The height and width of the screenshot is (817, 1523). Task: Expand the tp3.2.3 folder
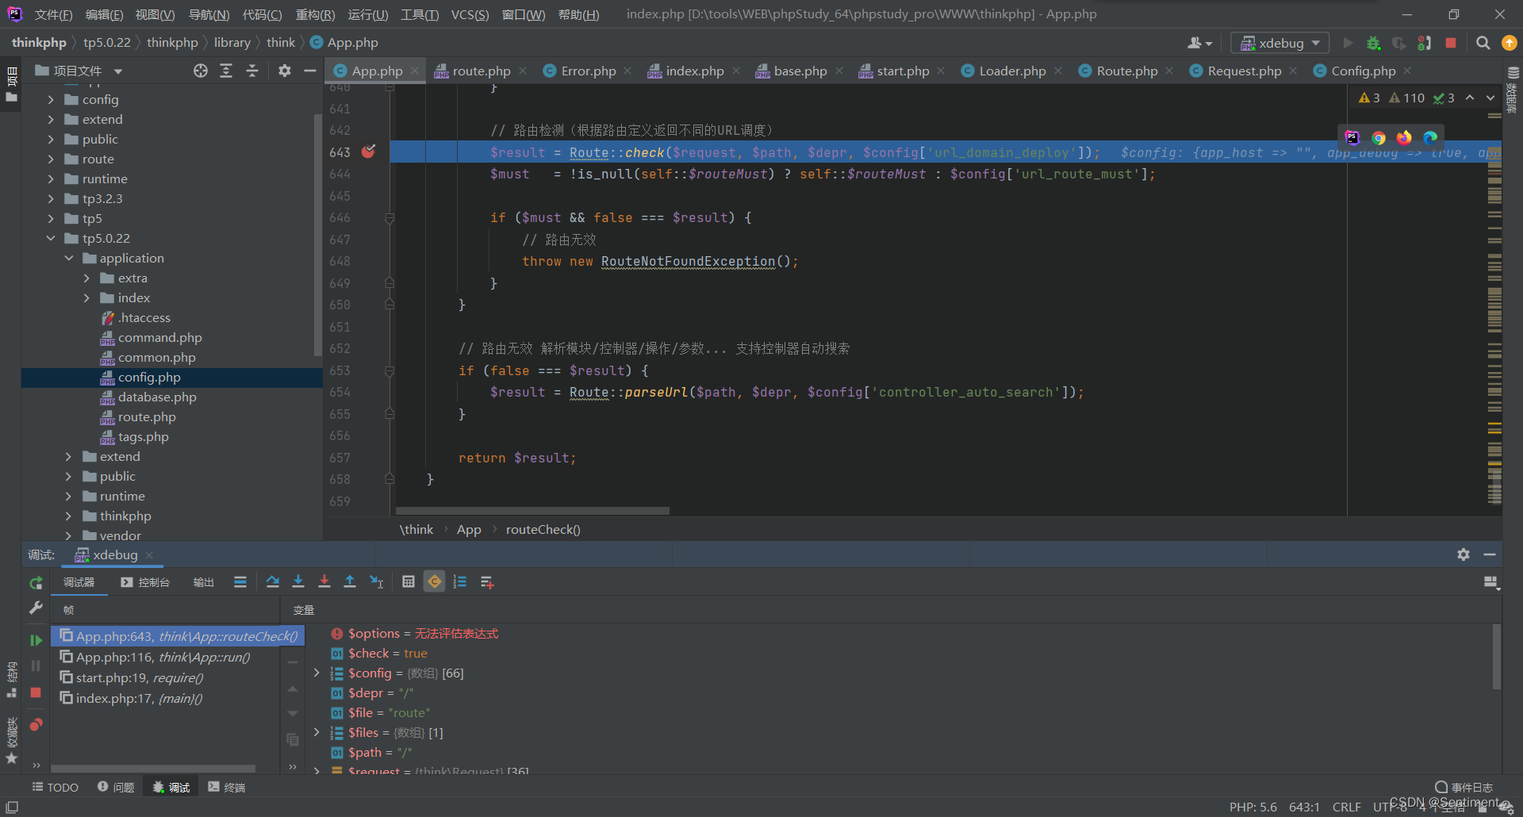pyautogui.click(x=51, y=198)
